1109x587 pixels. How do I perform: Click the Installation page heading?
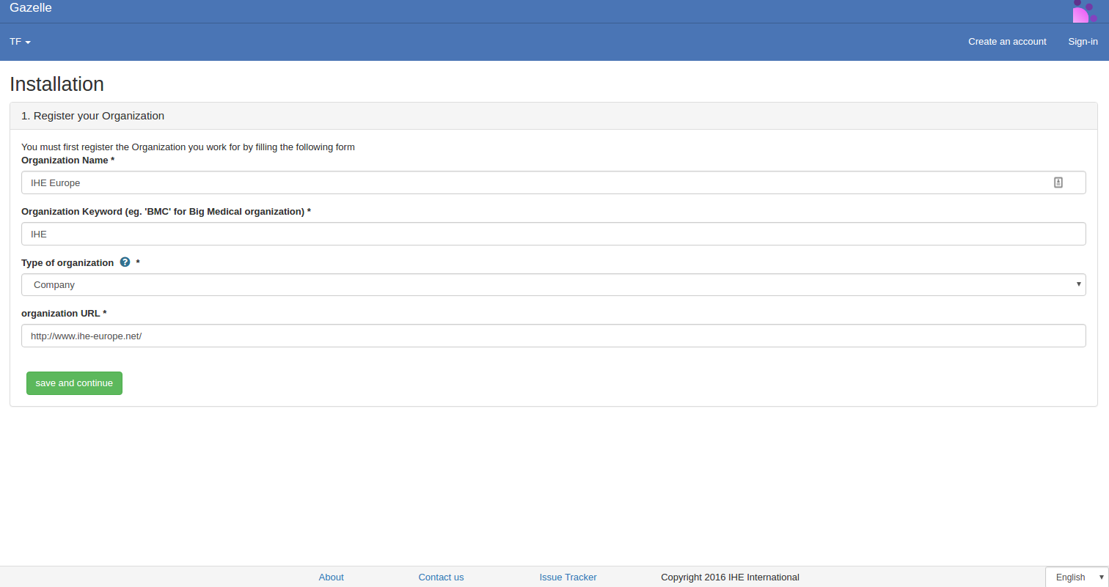pos(57,84)
